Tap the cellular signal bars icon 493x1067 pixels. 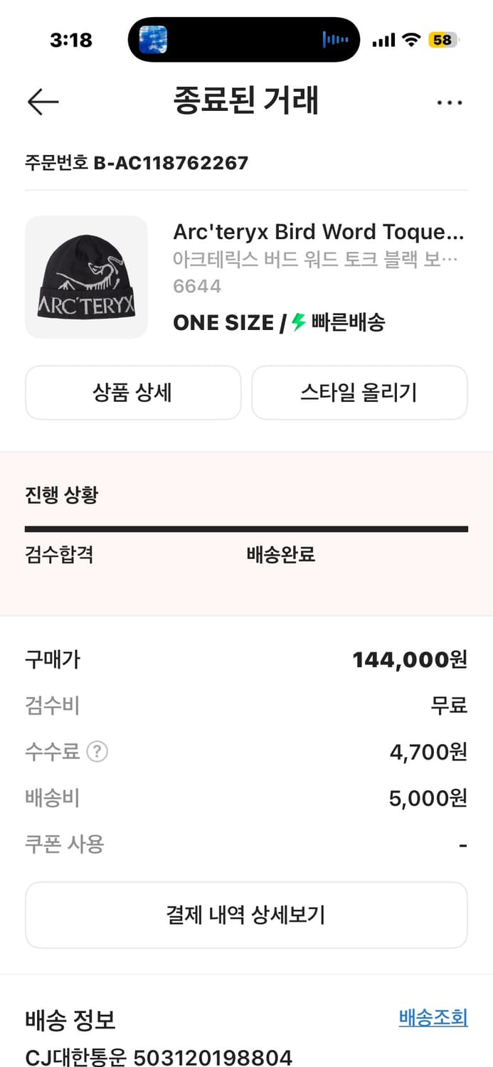[x=383, y=41]
